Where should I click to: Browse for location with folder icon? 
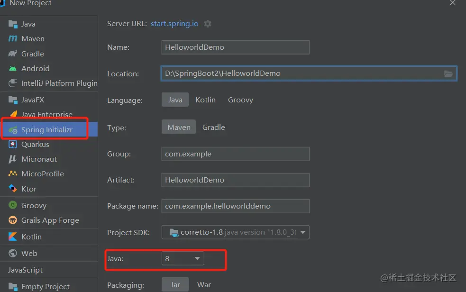448,73
